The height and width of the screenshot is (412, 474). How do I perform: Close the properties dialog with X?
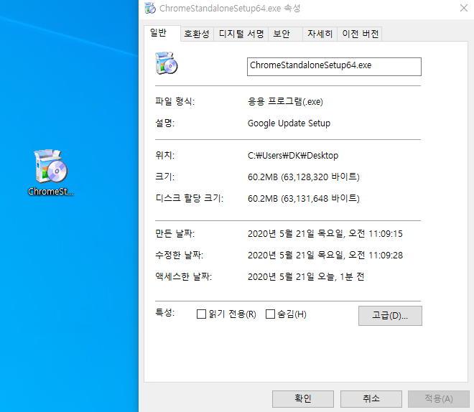click(464, 8)
